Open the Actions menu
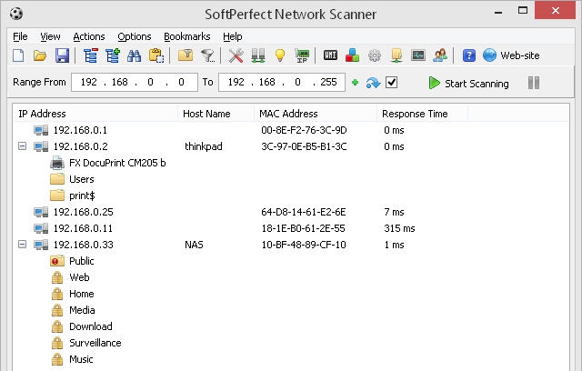The width and height of the screenshot is (582, 371). [89, 36]
